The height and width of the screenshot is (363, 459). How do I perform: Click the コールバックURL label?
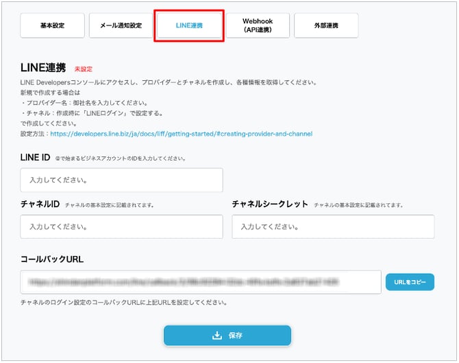pos(52,259)
